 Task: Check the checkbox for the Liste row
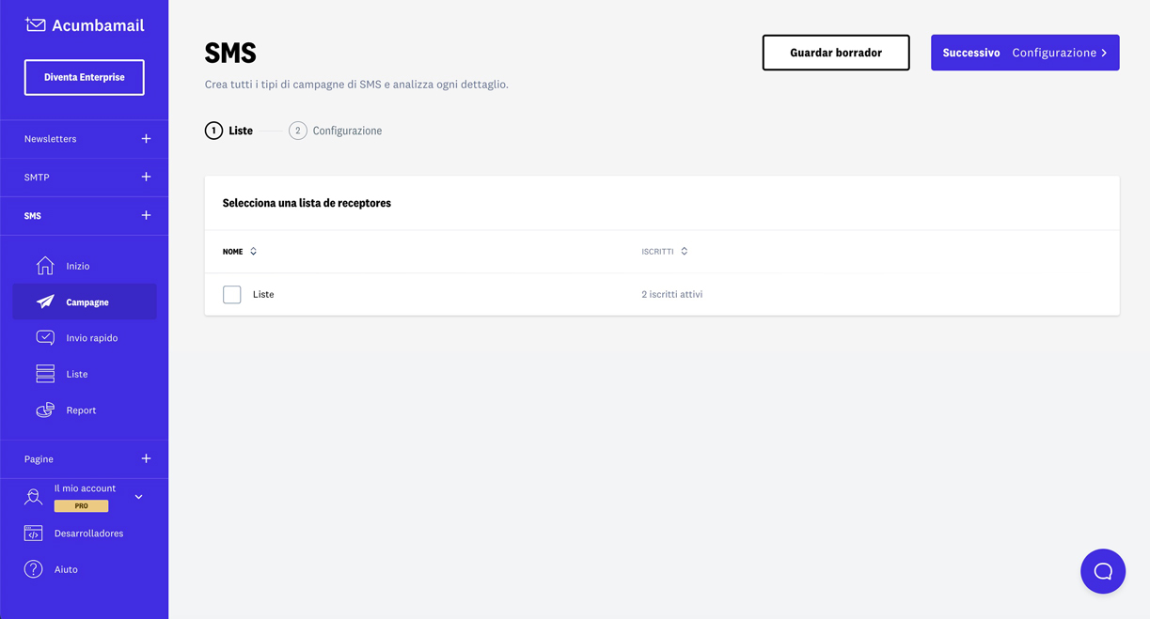click(x=231, y=294)
